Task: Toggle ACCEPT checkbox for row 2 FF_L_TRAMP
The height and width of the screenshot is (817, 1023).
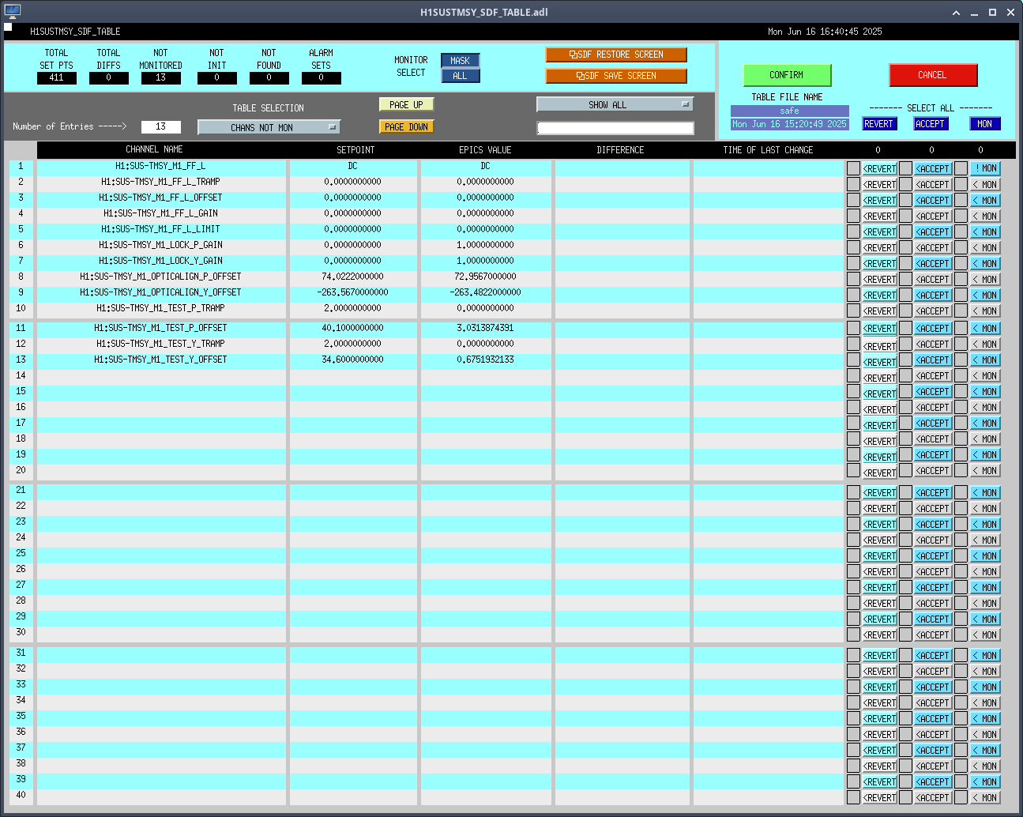Action: click(x=906, y=184)
